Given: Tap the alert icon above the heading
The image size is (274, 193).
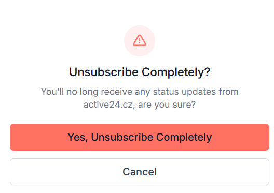Looking at the screenshot, I should [140, 40].
